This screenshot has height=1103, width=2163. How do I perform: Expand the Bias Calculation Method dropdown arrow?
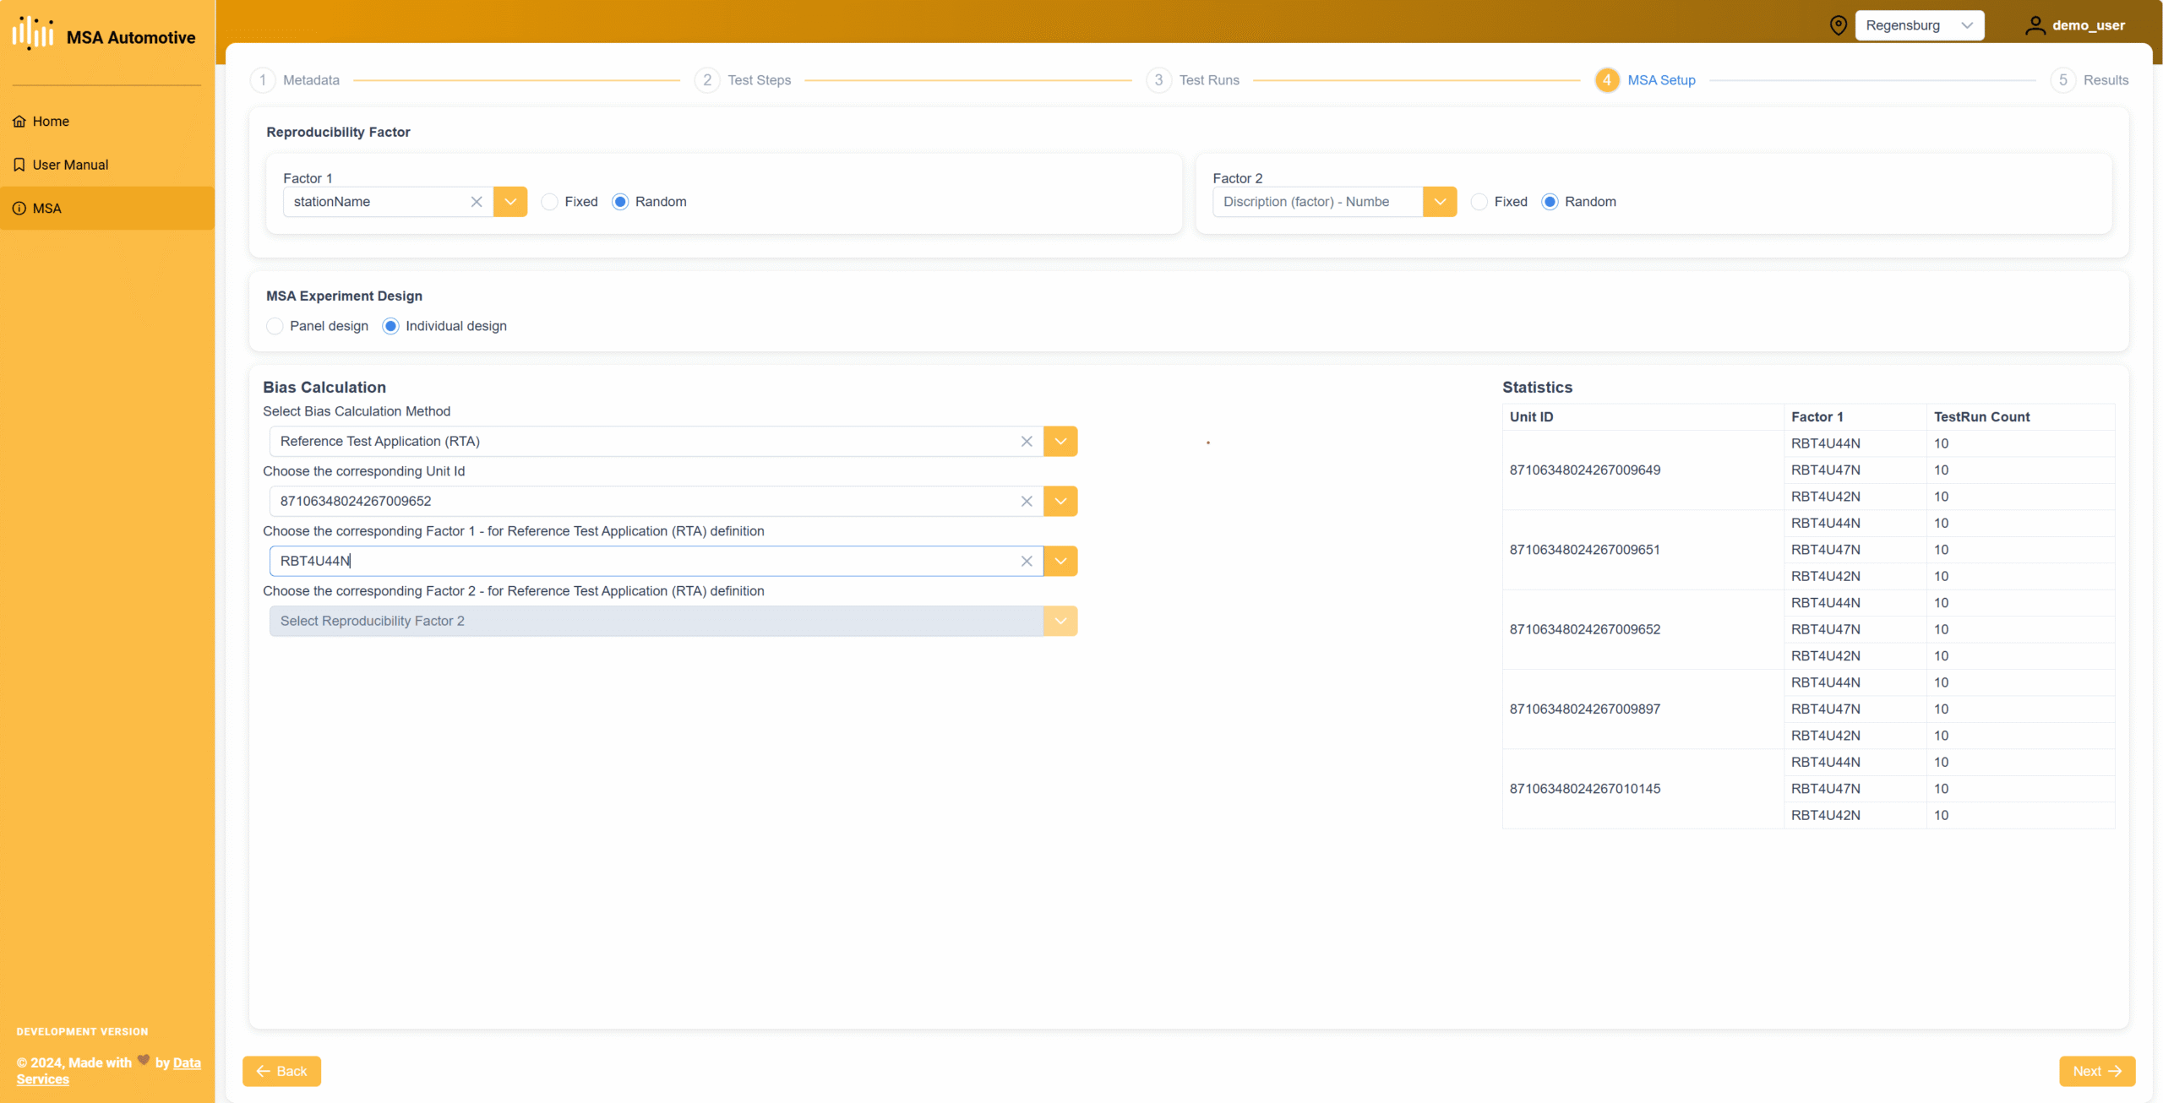pyautogui.click(x=1060, y=442)
